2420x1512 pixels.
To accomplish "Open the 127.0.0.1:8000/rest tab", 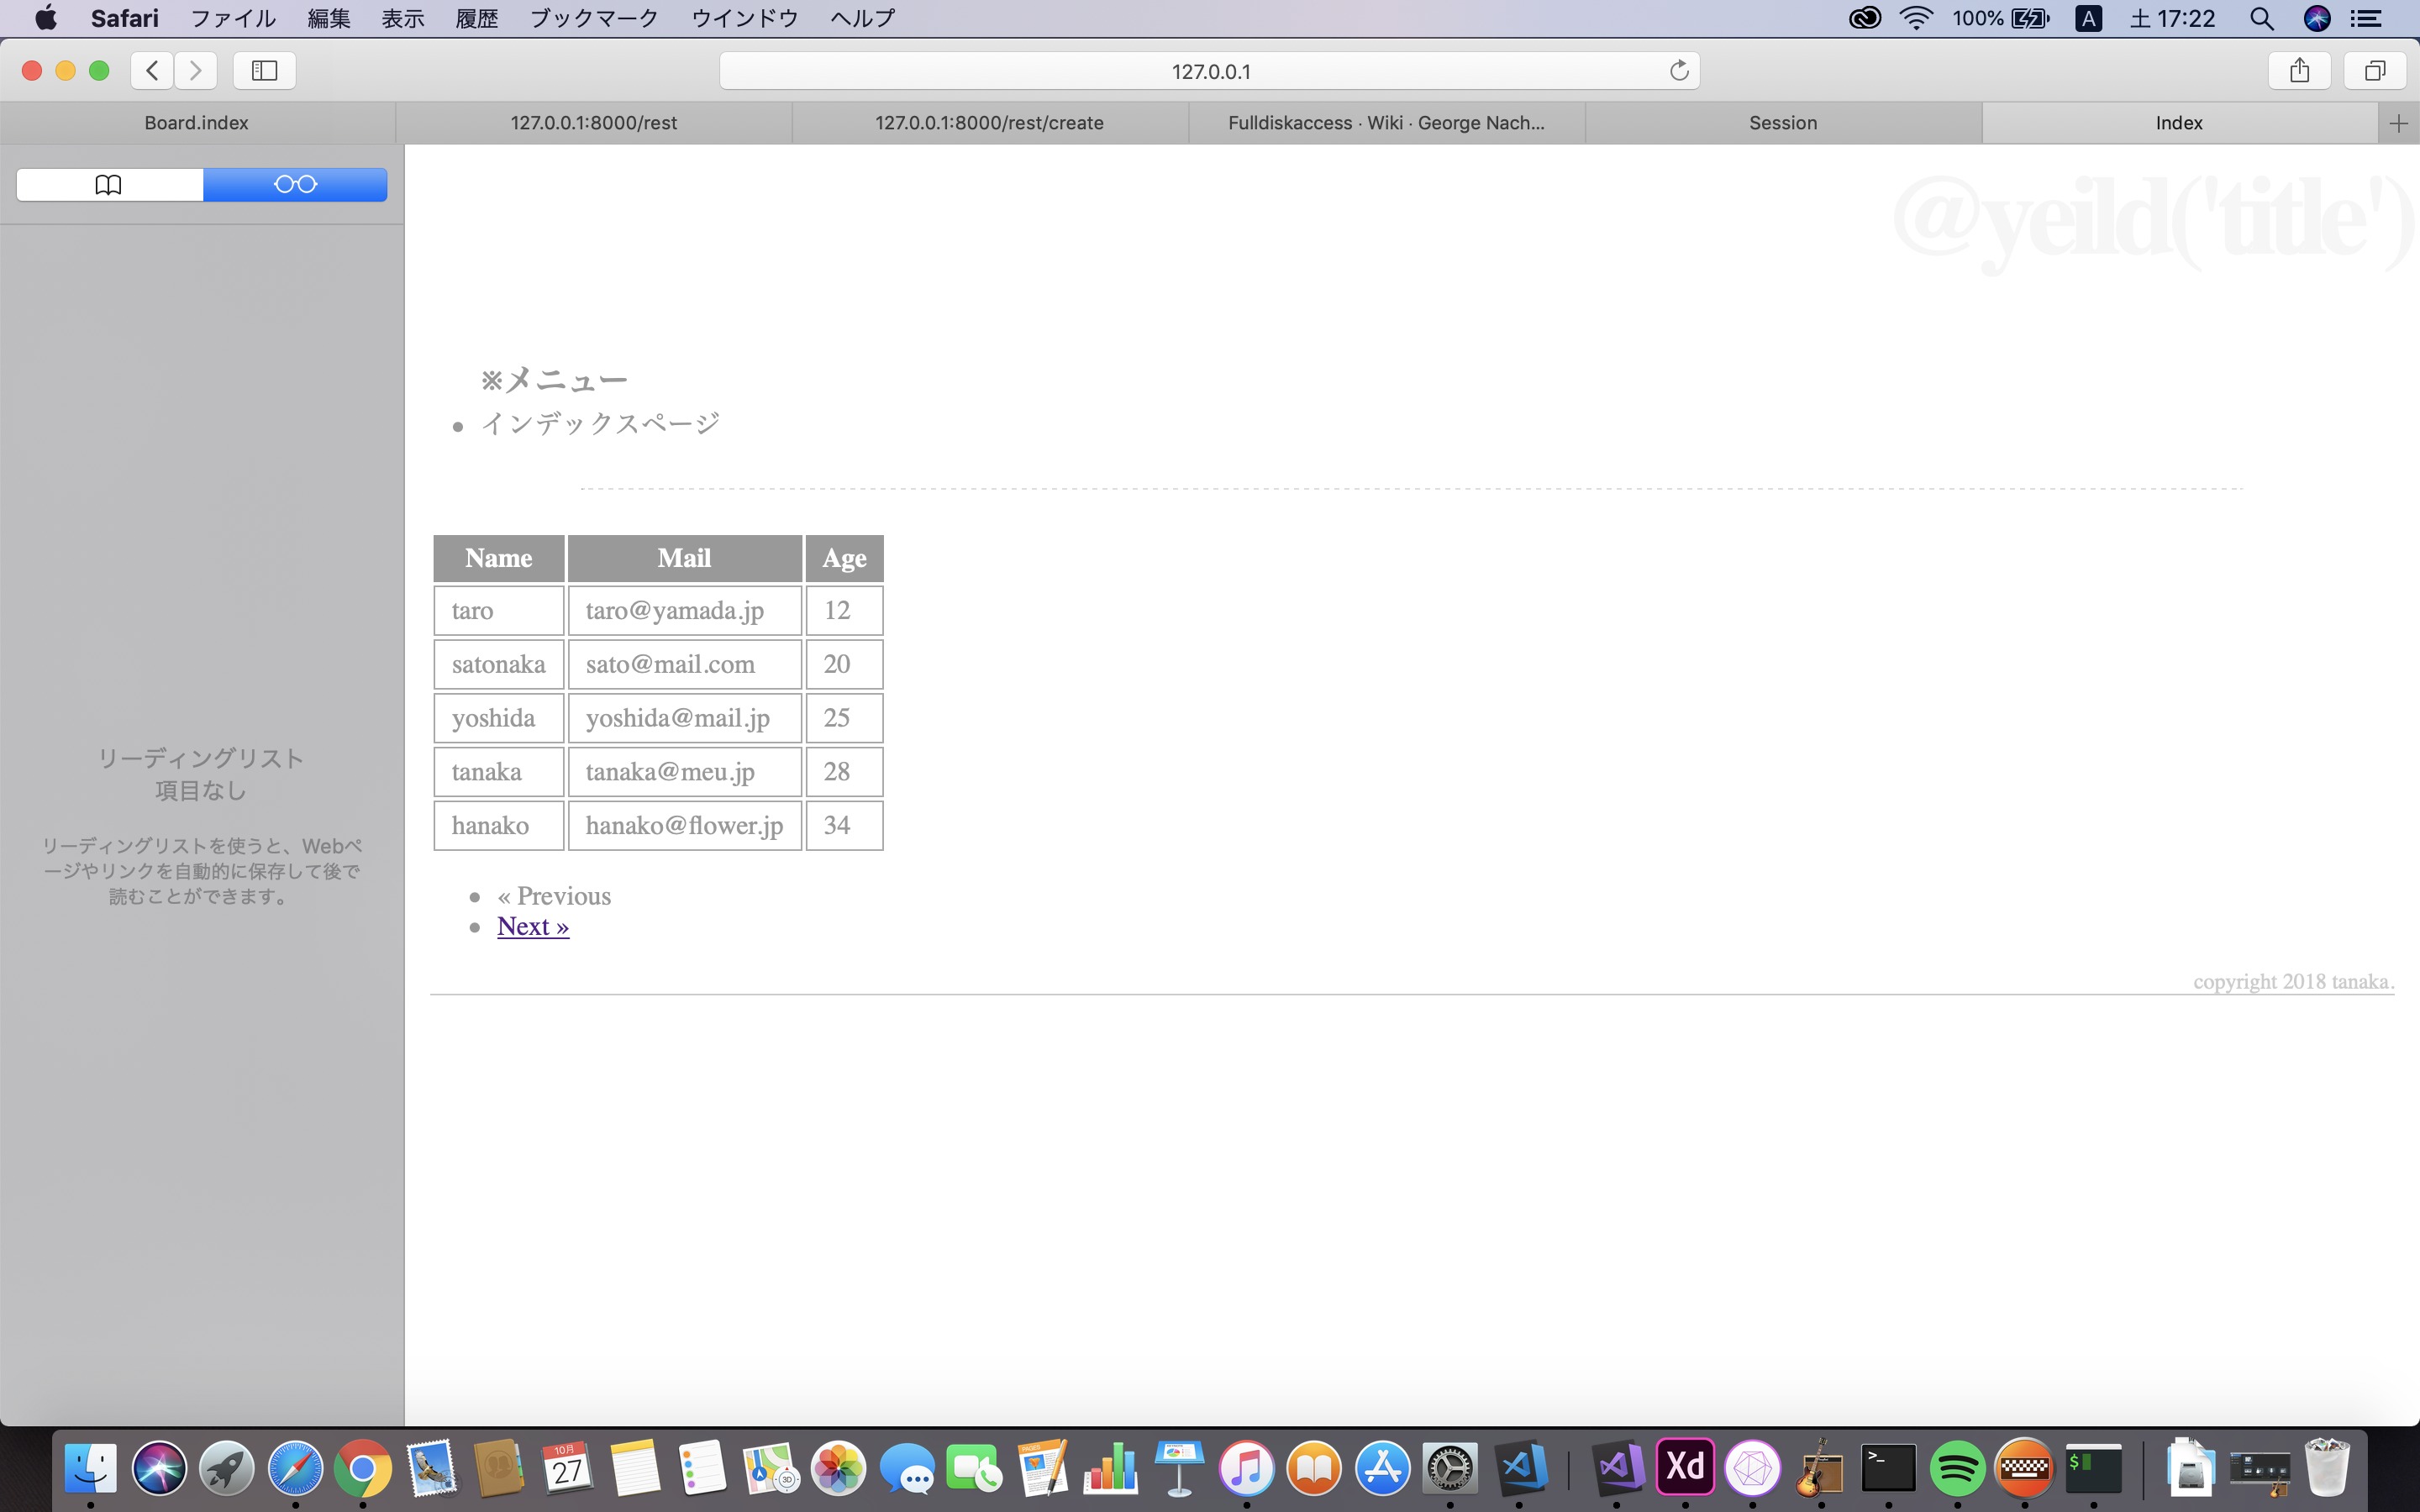I will click(594, 122).
